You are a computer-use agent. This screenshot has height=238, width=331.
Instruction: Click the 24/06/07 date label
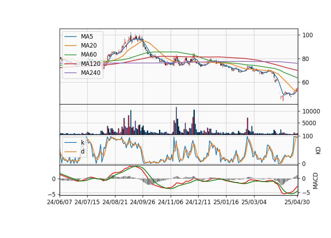point(60,202)
